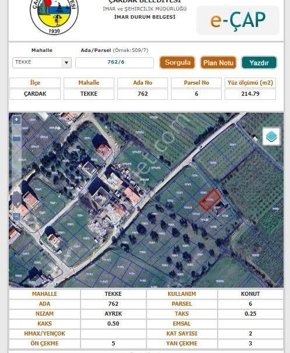Click the TAKS value 0.25
Image resolution: width=290 pixels, height=353 pixels.
point(250,313)
